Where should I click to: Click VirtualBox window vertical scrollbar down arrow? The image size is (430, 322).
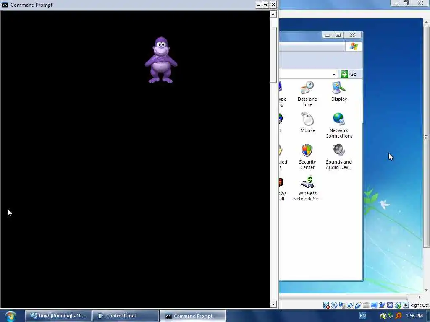pyautogui.click(x=427, y=290)
